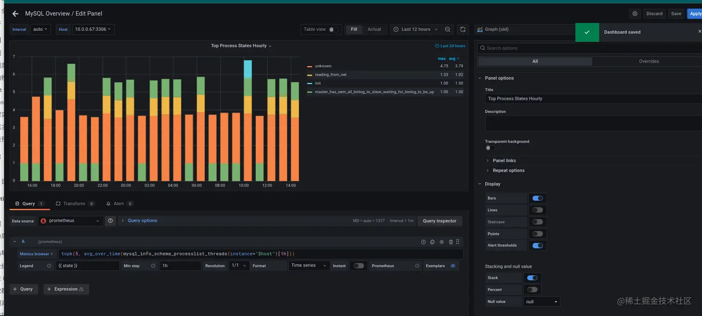The width and height of the screenshot is (702, 316).
Task: Refresh the dashboard panel
Action: [463, 29]
